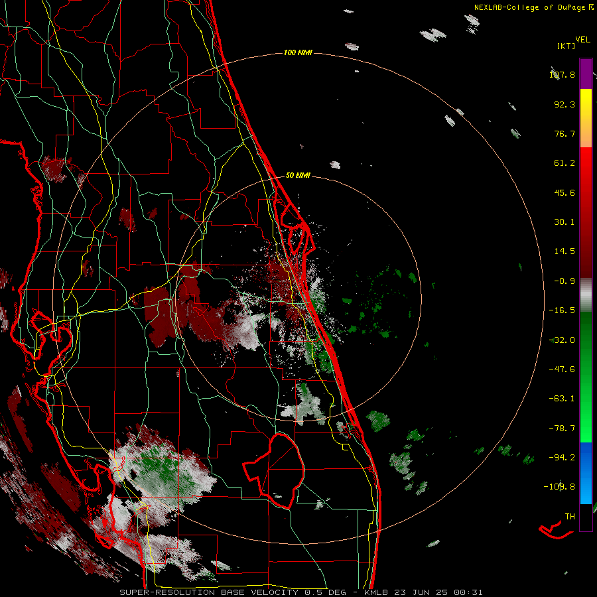
Task: Select the 45.6 velocity scale value
Action: pyautogui.click(x=564, y=192)
